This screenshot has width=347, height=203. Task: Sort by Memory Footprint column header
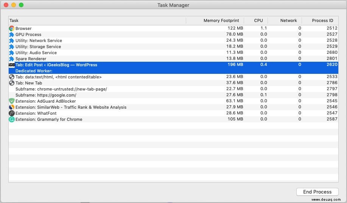click(x=215, y=20)
